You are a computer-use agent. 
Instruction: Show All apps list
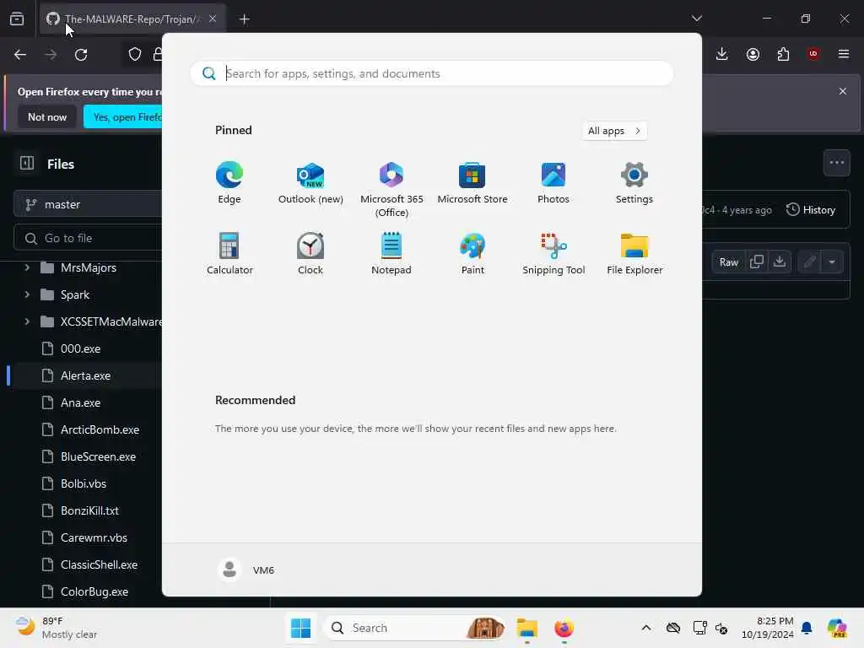coord(614,131)
